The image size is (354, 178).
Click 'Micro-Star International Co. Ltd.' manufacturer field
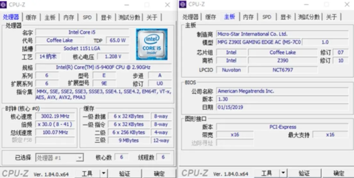coord(282,34)
